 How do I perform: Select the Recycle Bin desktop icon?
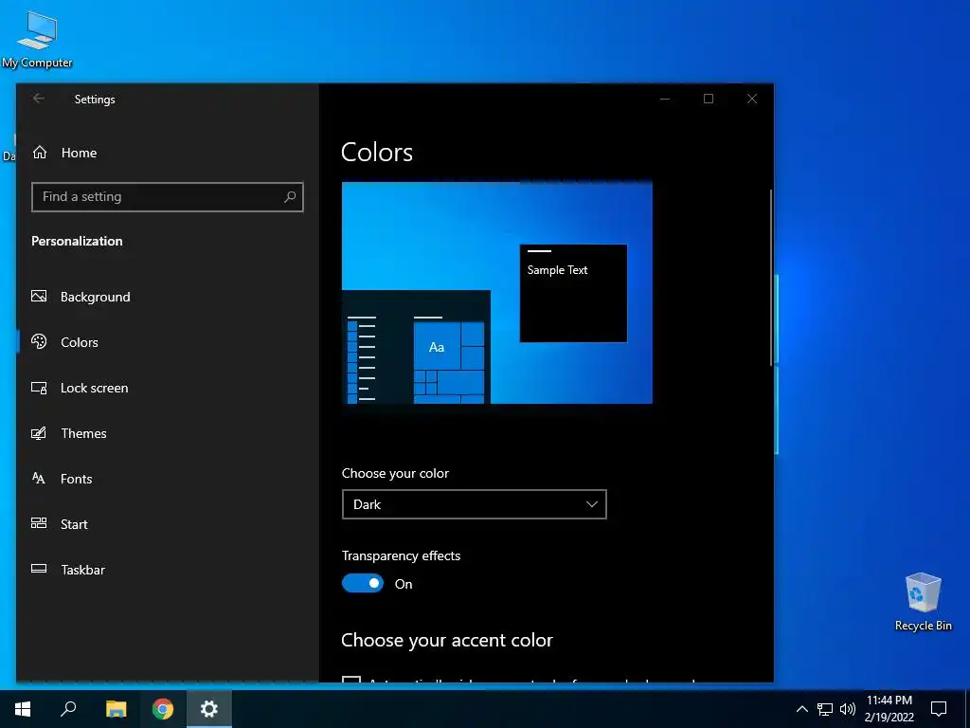click(923, 602)
